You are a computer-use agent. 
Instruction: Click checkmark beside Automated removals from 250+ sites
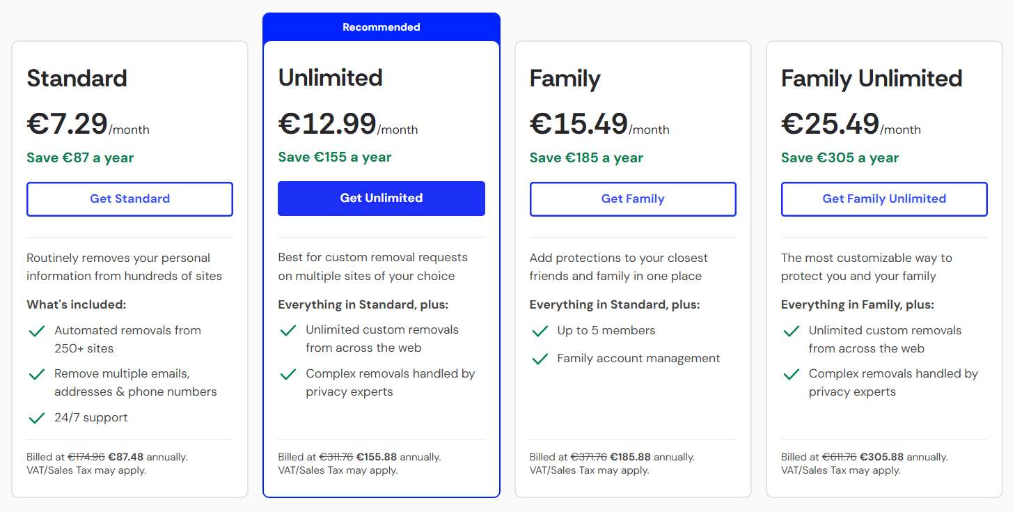[x=37, y=331]
